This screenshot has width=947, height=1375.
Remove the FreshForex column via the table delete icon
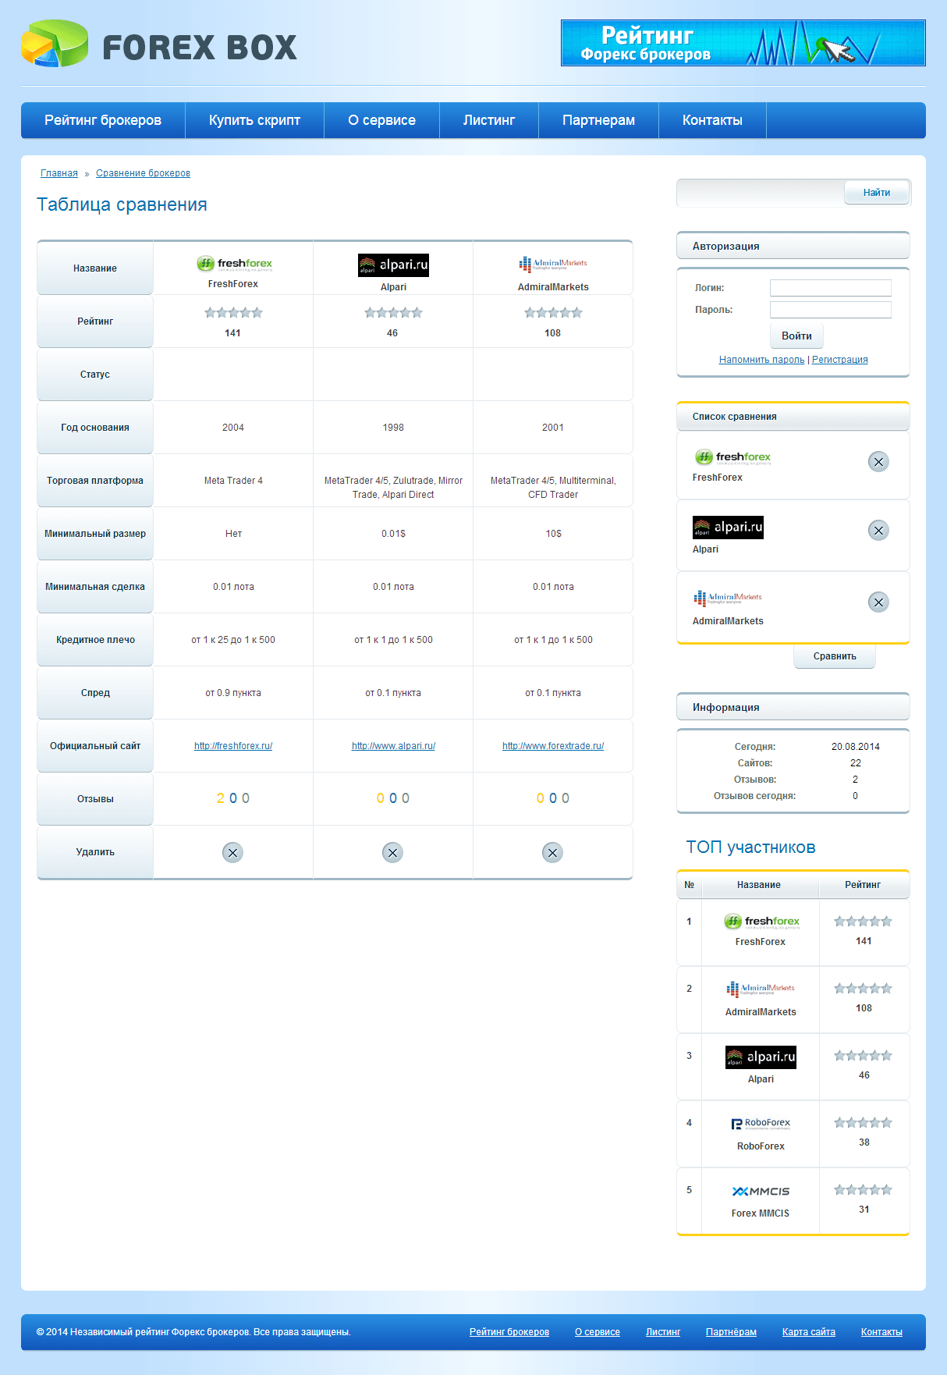[x=232, y=852]
